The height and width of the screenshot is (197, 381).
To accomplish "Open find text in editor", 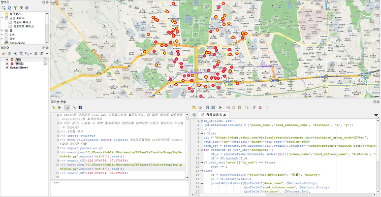I will pyautogui.click(x=247, y=107).
